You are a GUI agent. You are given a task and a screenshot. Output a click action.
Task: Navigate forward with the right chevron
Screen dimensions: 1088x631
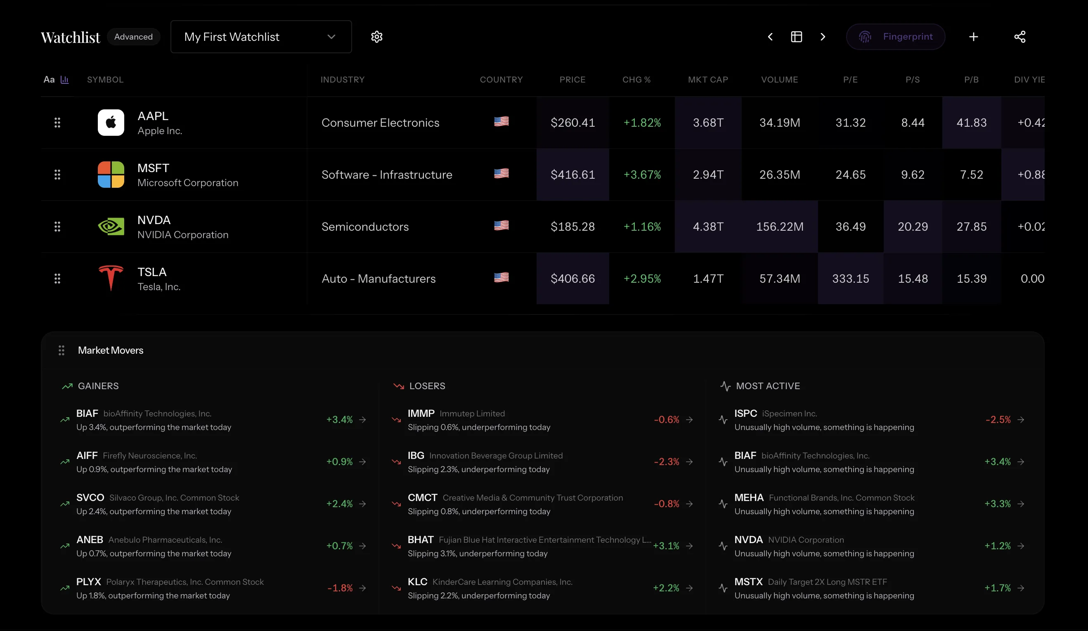[x=823, y=37]
